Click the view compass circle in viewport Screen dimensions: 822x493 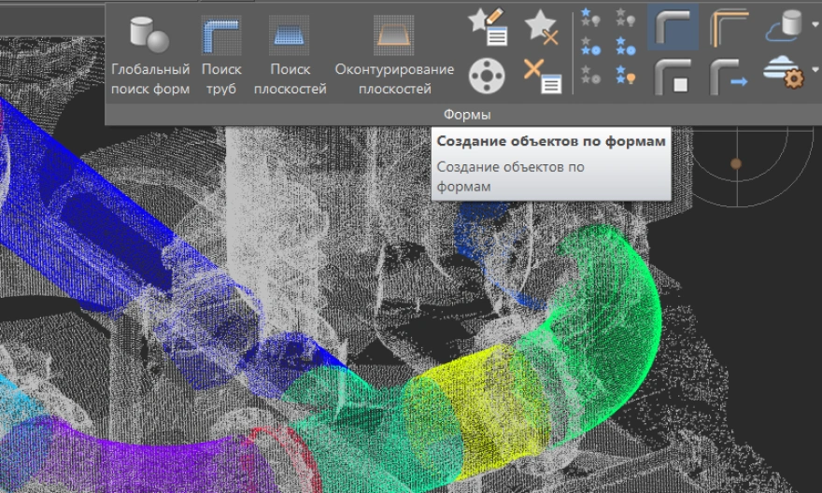point(736,164)
